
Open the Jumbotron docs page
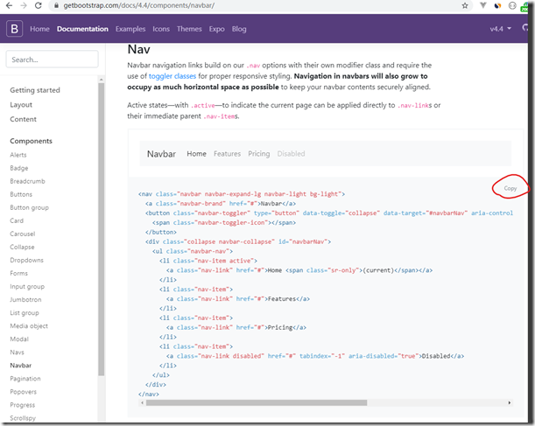click(25, 299)
